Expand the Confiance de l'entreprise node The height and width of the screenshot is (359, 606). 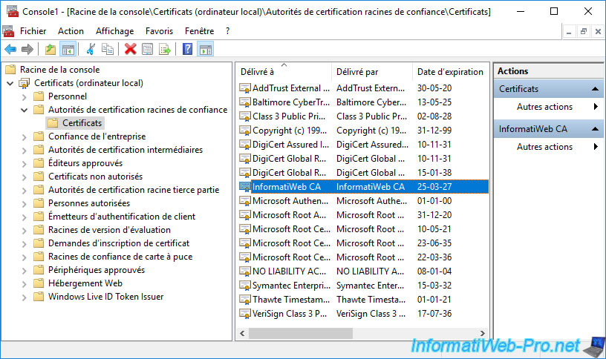pos(25,137)
